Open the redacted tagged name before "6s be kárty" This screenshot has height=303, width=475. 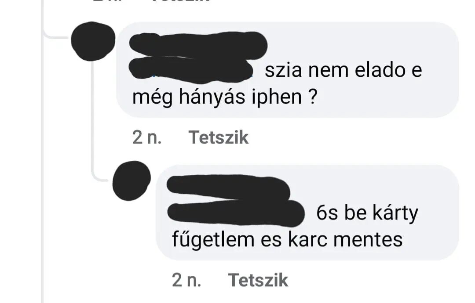pos(236,213)
